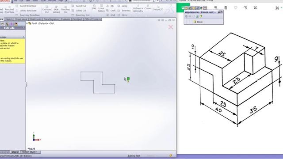283x159 pixels.
Task: Open Edit & Create in Photos window
Action: (277, 8)
